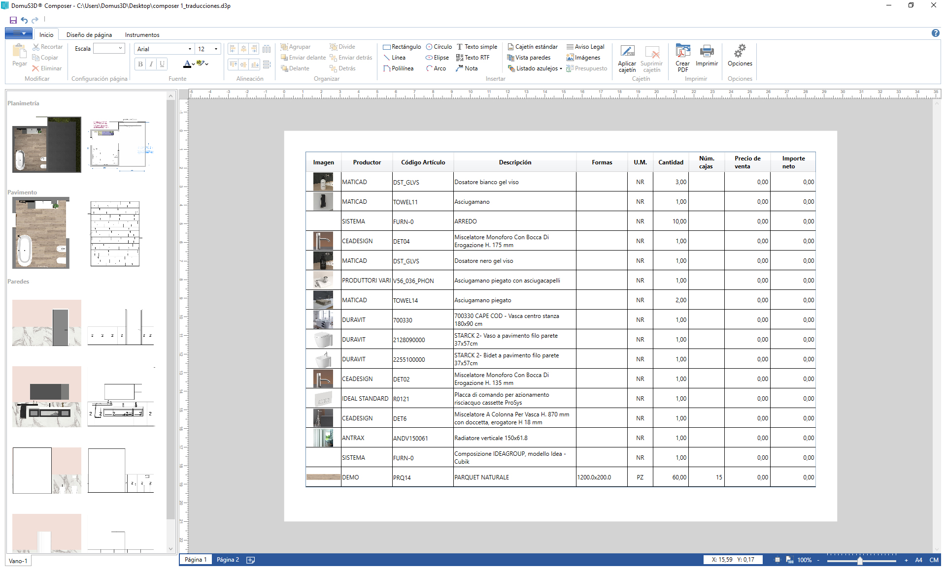The height and width of the screenshot is (570, 946).
Task: Distribute objects horizontally icon
Action: click(267, 49)
